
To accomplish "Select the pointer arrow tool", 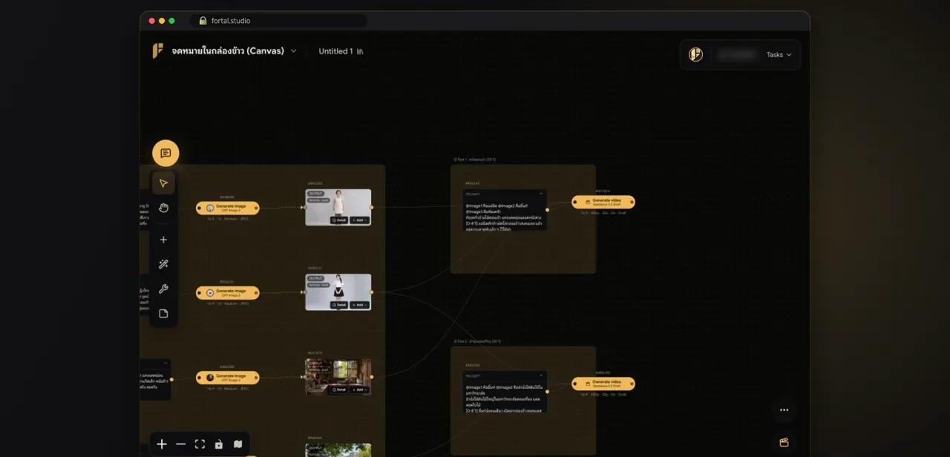I will 164,183.
